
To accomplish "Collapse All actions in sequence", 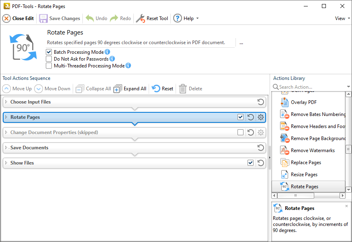I will coord(93,89).
